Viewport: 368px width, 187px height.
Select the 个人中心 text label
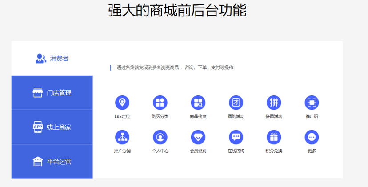point(160,151)
